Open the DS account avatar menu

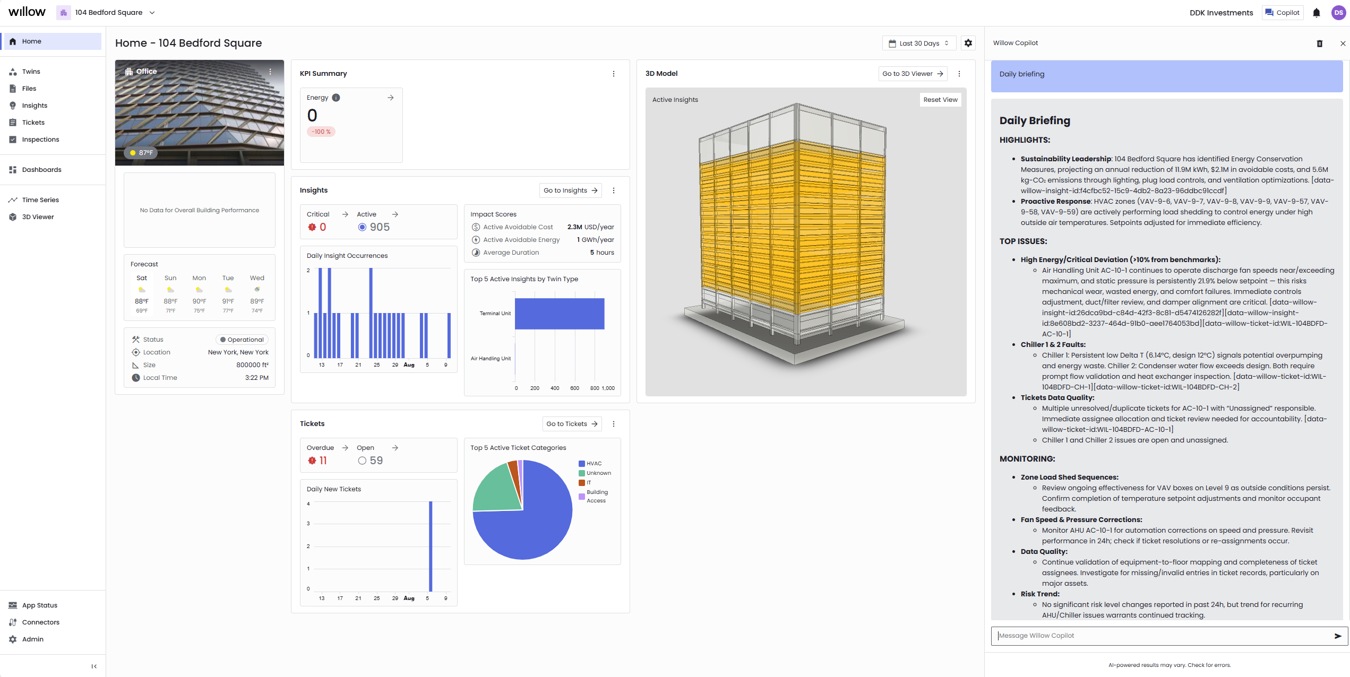coord(1338,12)
